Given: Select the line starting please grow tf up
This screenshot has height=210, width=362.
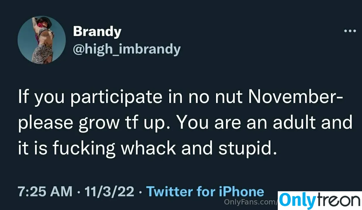Looking at the screenshot, I should click(x=185, y=123).
